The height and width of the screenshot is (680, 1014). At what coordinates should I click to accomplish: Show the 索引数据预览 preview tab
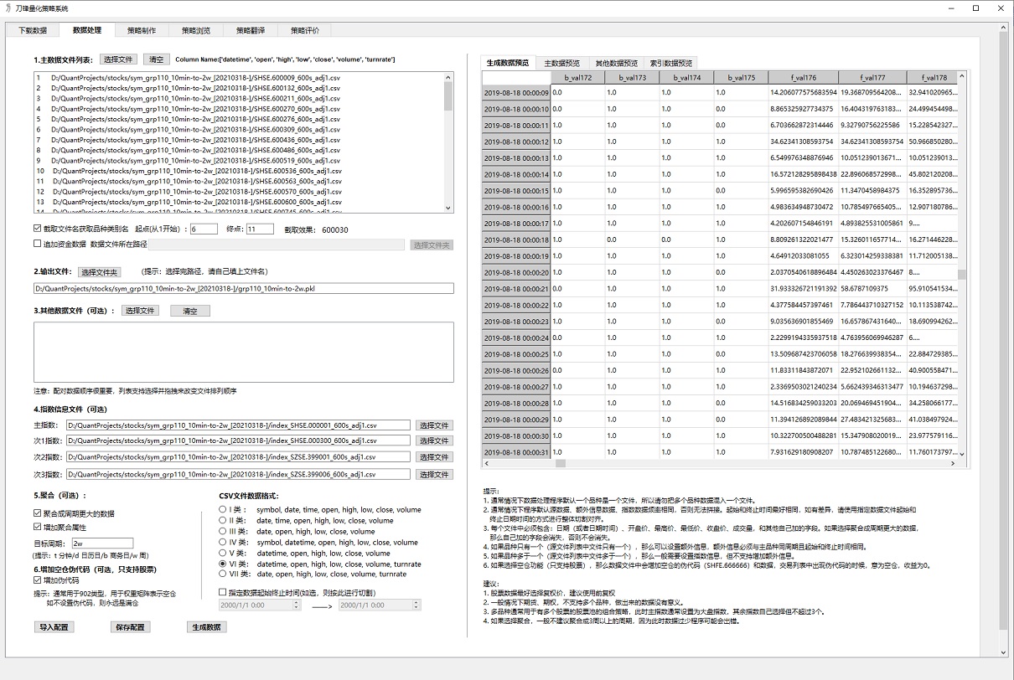pyautogui.click(x=670, y=64)
